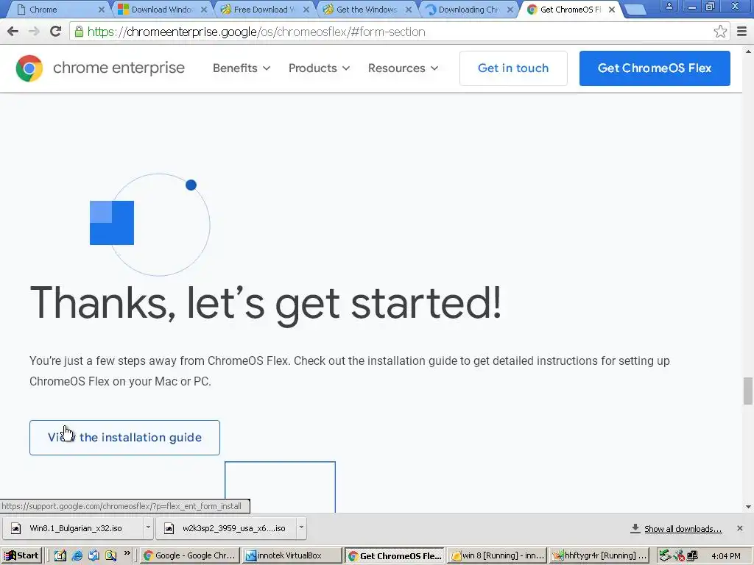754x565 pixels.
Task: Click the scroll down arrow
Action: pos(748,506)
